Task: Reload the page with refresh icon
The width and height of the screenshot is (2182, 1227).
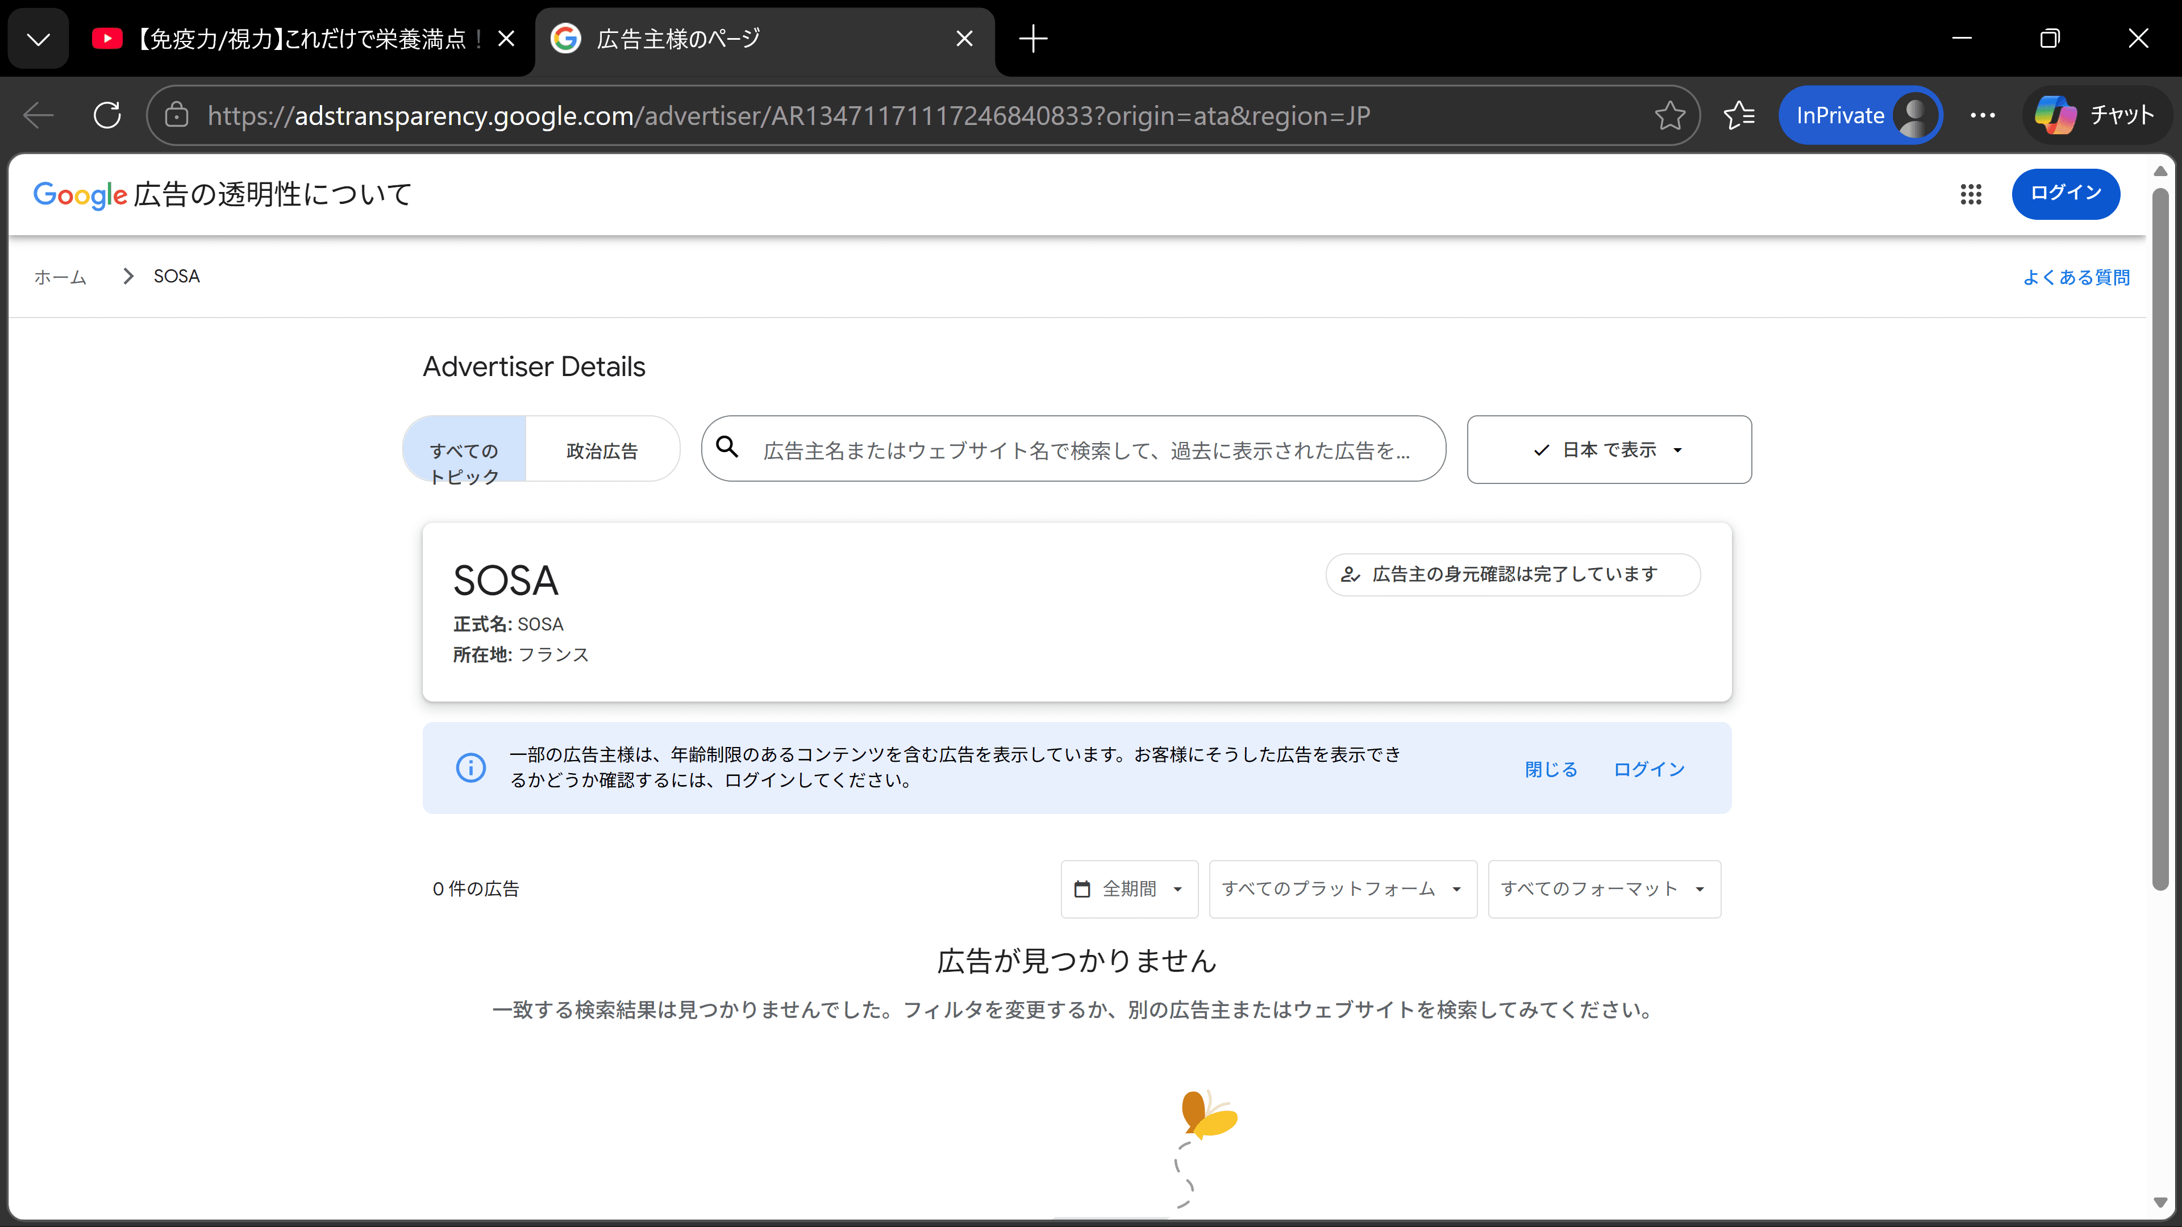Action: (107, 115)
